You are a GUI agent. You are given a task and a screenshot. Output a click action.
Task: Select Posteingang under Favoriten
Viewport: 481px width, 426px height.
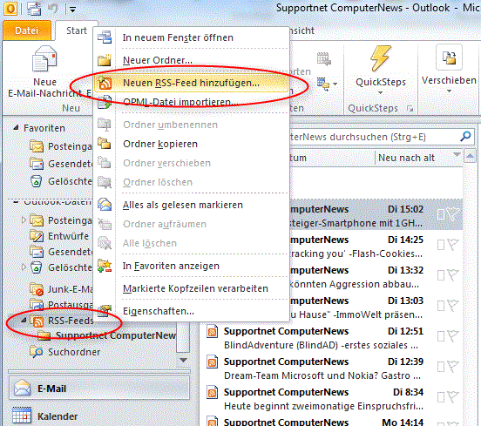61,146
